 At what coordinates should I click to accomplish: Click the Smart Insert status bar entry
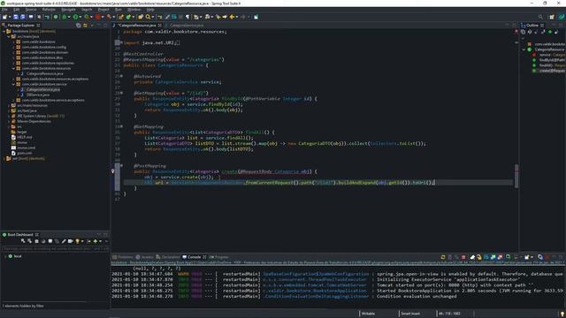(410, 314)
